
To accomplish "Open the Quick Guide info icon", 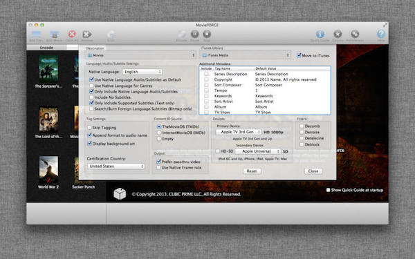I will (x=320, y=34).
